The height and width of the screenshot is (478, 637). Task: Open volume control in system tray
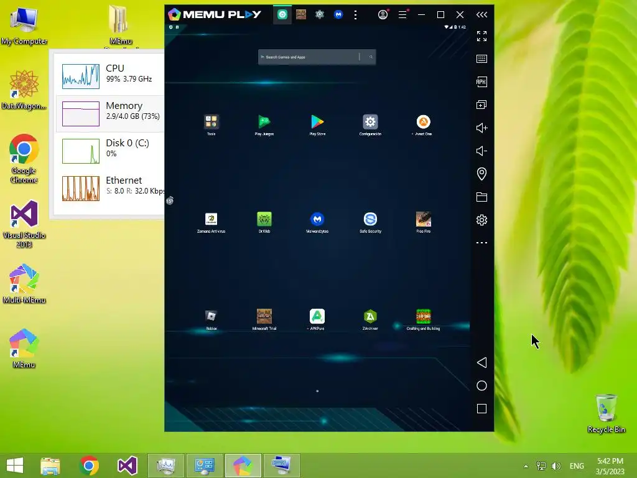click(x=556, y=466)
